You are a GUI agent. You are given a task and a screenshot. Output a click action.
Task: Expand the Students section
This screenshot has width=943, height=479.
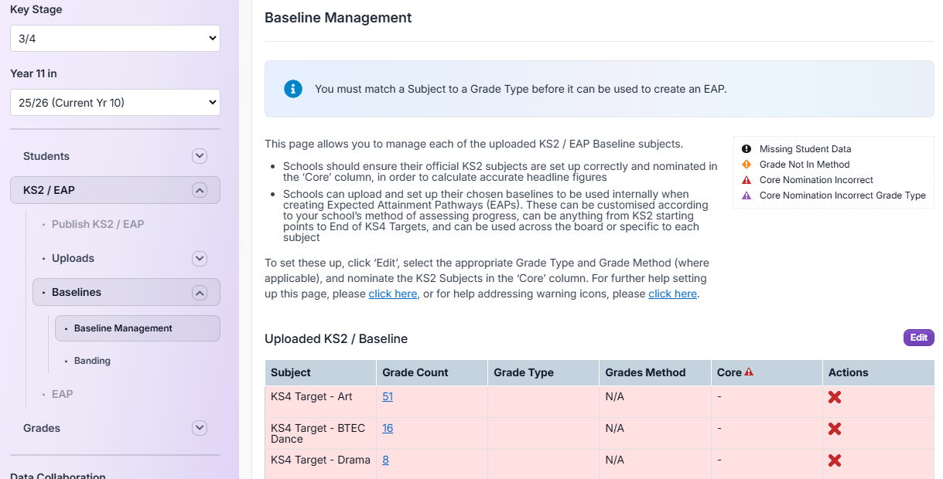point(199,155)
